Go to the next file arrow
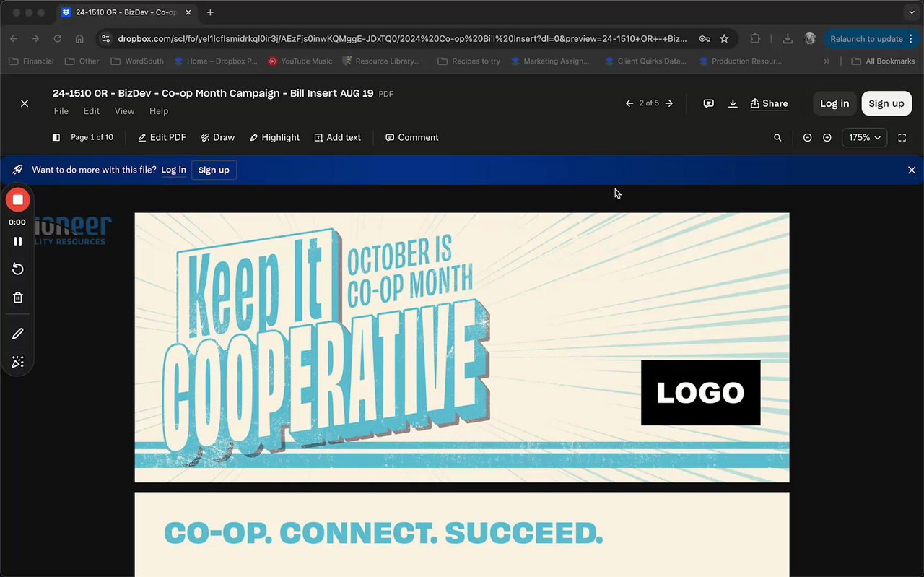The image size is (924, 577). click(669, 103)
